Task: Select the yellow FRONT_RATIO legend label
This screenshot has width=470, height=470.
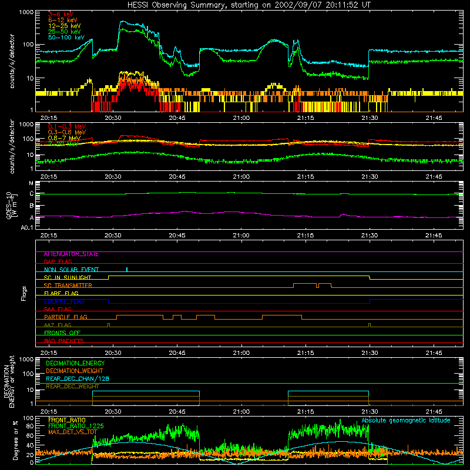Action: click(x=67, y=421)
